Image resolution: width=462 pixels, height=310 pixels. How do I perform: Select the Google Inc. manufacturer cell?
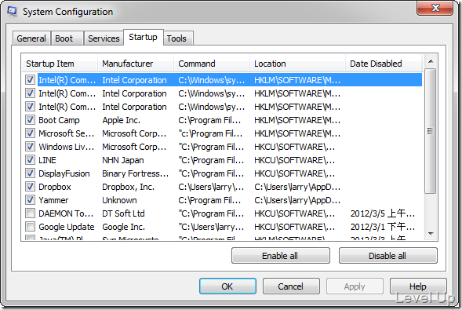(x=123, y=227)
